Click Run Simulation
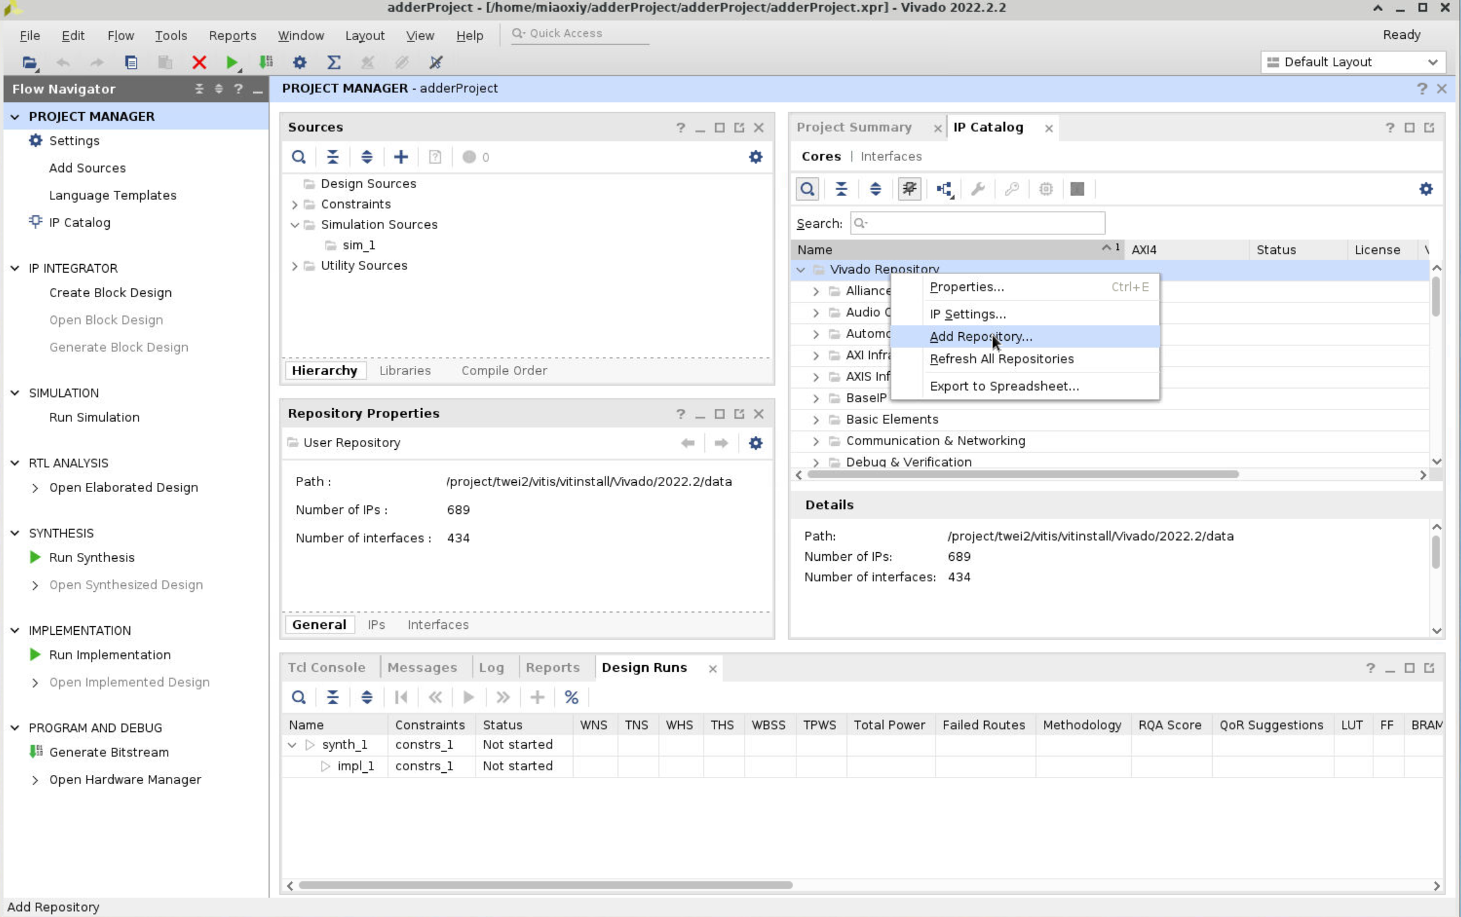1461x917 pixels. point(94,417)
